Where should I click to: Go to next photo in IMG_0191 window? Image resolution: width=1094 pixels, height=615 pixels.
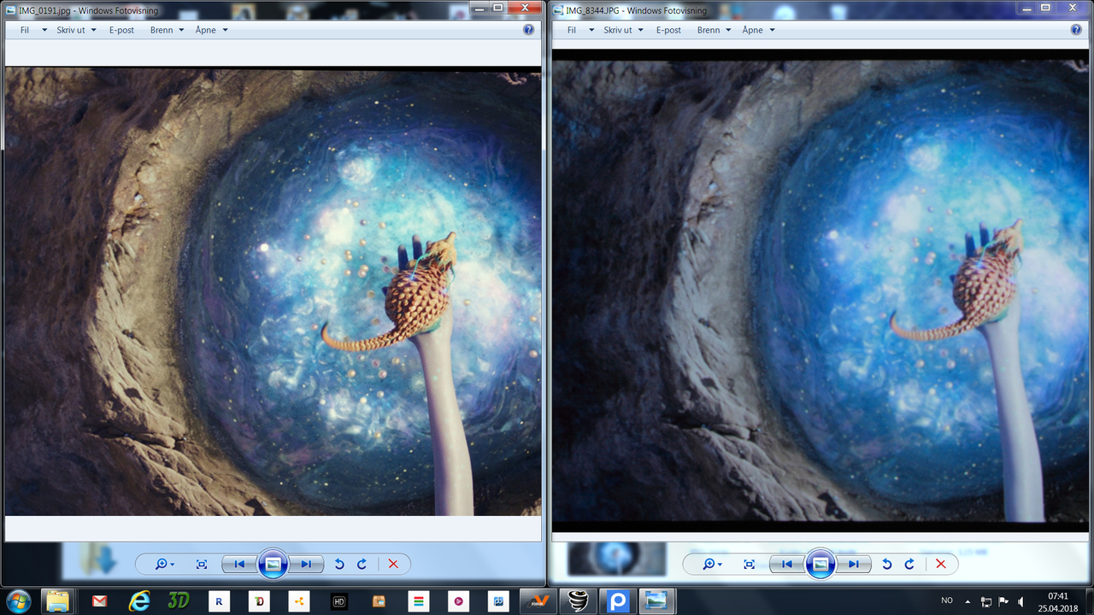(305, 564)
